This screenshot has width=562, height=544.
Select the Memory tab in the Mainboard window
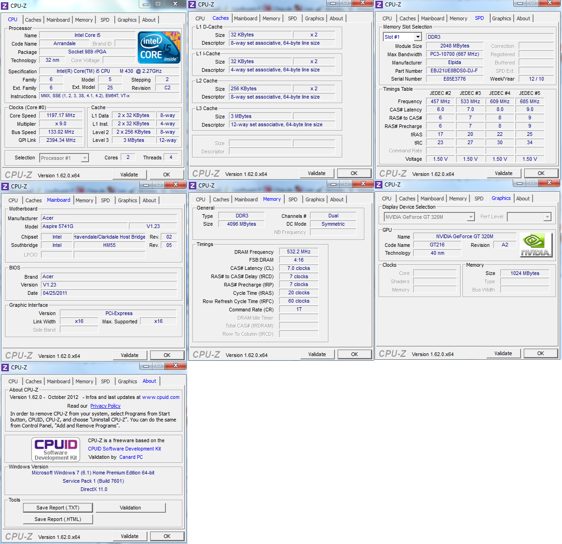pyautogui.click(x=84, y=200)
